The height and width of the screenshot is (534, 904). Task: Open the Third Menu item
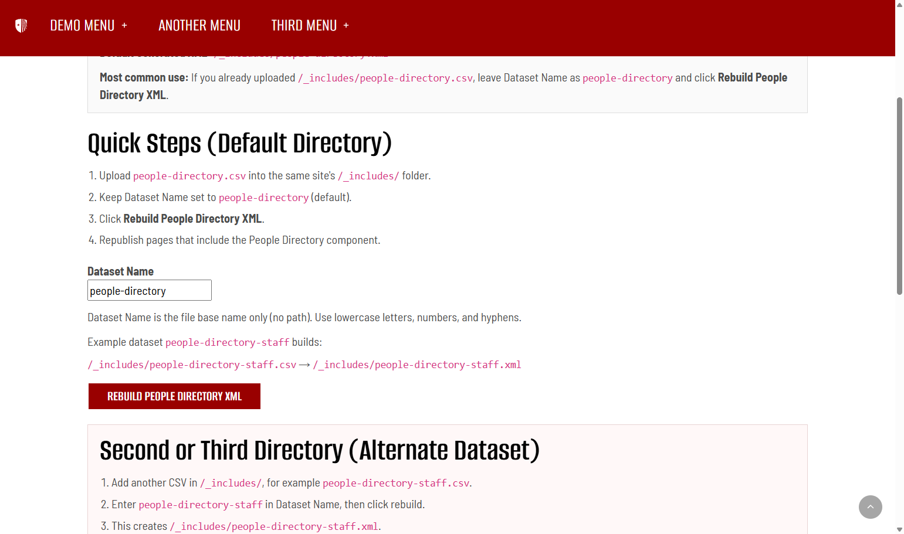click(304, 26)
